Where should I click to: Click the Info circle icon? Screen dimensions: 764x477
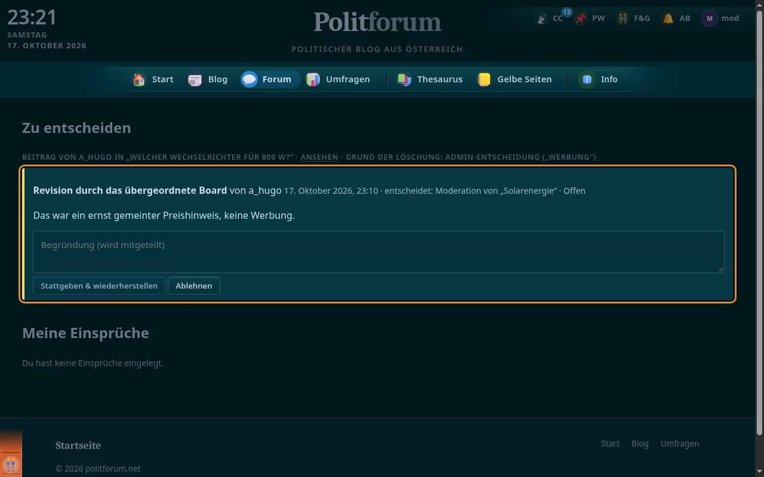[587, 79]
